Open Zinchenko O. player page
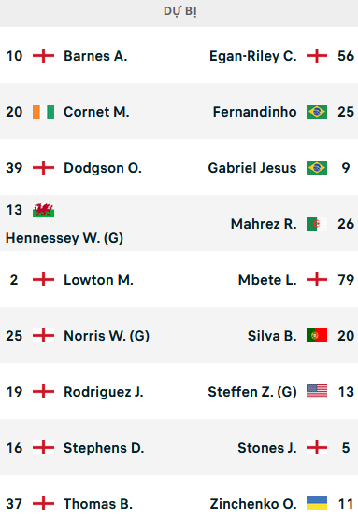The image size is (358, 517). click(253, 504)
